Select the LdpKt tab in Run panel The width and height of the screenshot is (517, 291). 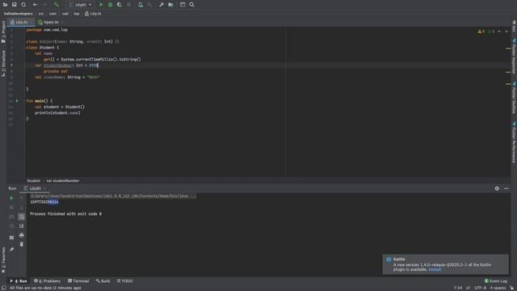[35, 188]
